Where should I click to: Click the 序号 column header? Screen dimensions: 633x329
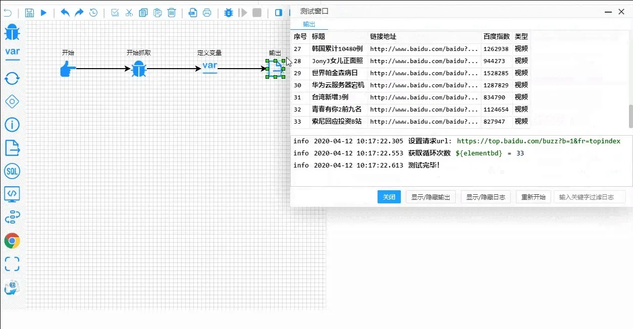coord(300,36)
